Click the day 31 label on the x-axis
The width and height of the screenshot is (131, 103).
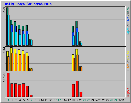point(123,100)
